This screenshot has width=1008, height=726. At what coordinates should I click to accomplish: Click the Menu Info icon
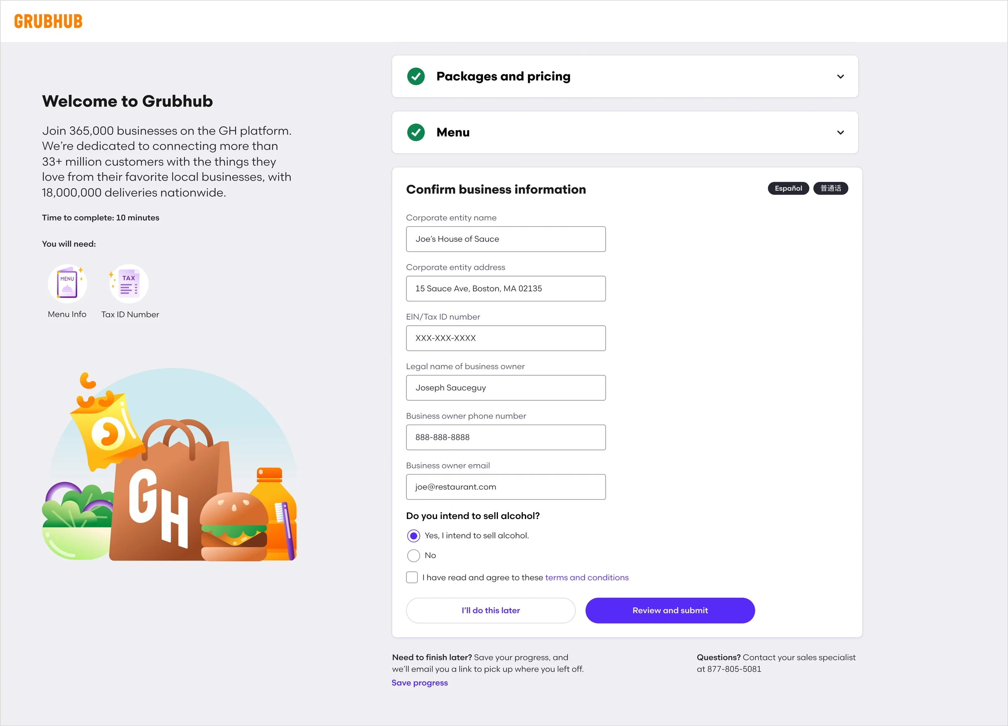[67, 284]
